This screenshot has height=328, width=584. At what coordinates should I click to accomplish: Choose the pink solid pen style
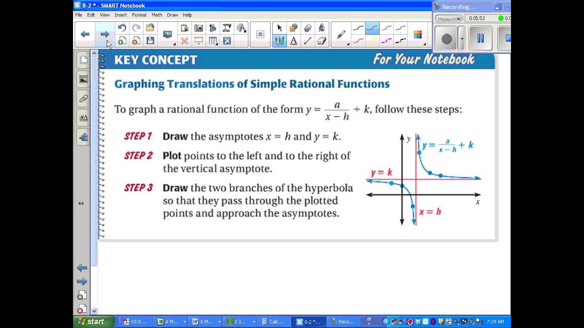pyautogui.click(x=358, y=41)
